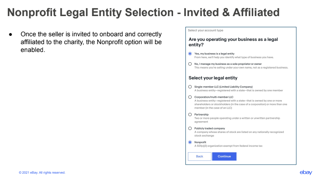Click the 2021 eBay copyright text
The height and width of the screenshot is (179, 316).
[x=42, y=172]
